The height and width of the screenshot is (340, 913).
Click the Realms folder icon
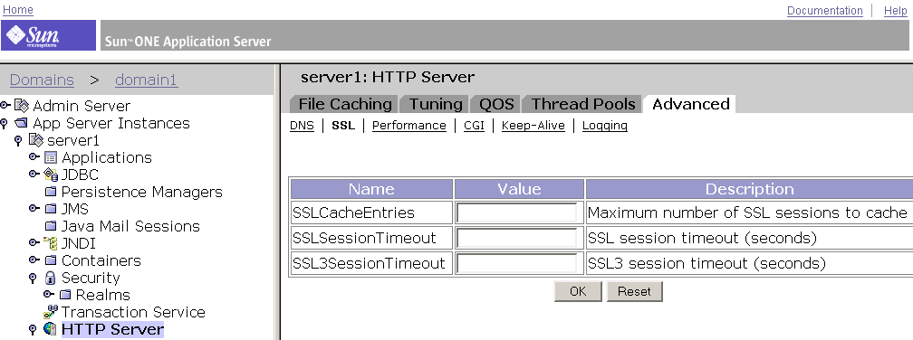[x=65, y=295]
